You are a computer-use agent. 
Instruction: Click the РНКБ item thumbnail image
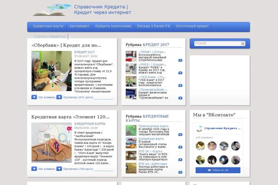pos(131,69)
